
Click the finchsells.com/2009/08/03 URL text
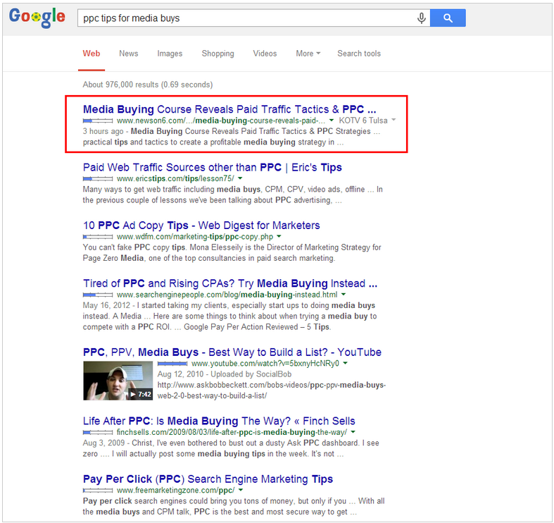pos(232,432)
